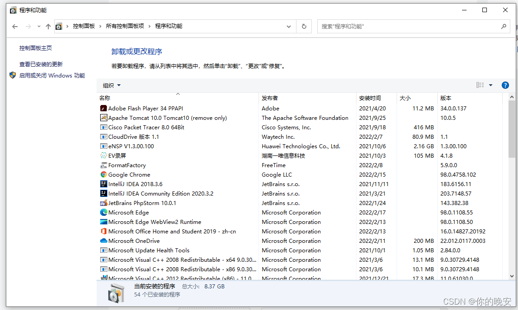Click the 程序和功能 breadcrumb
518x310 pixels.
(169, 26)
